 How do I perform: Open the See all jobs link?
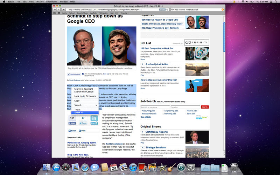(x=146, y=117)
